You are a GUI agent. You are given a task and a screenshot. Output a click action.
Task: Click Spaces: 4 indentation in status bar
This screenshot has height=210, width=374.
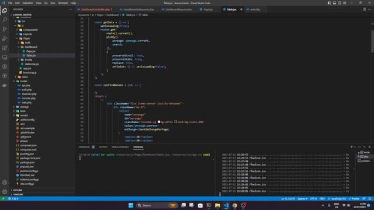tap(302, 198)
